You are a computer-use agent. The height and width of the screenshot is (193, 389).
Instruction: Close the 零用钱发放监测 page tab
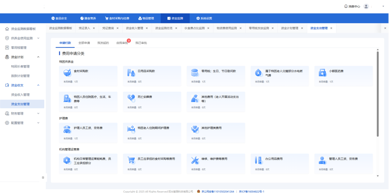273,28
